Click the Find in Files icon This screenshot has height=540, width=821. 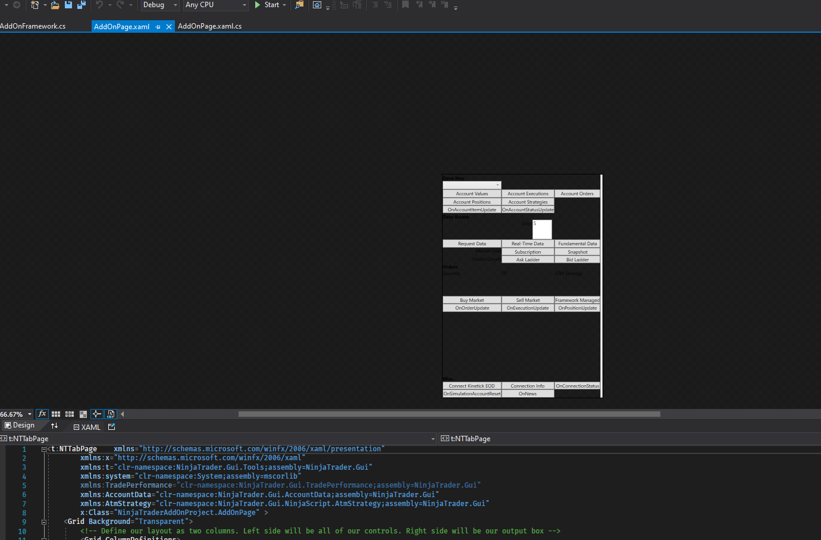tap(299, 5)
